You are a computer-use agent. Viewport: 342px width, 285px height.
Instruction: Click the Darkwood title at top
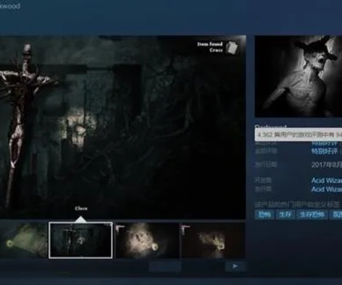[10, 6]
